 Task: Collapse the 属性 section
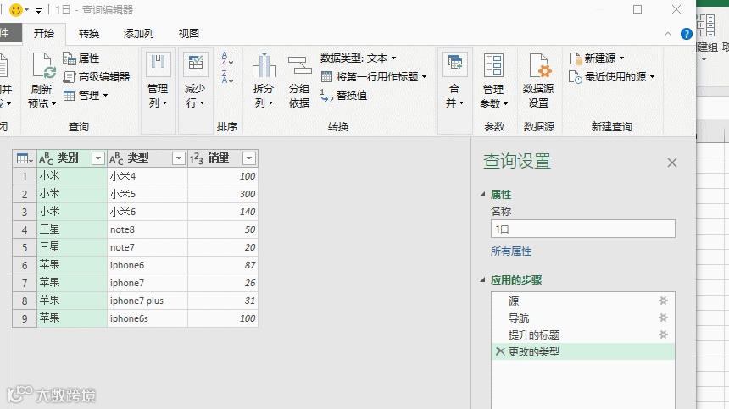tap(482, 195)
